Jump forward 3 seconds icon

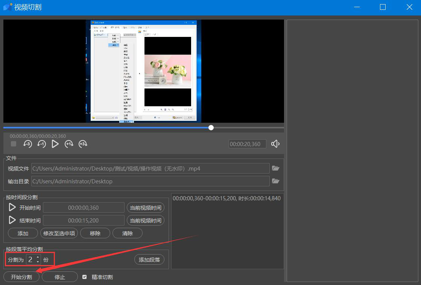[x=83, y=144]
